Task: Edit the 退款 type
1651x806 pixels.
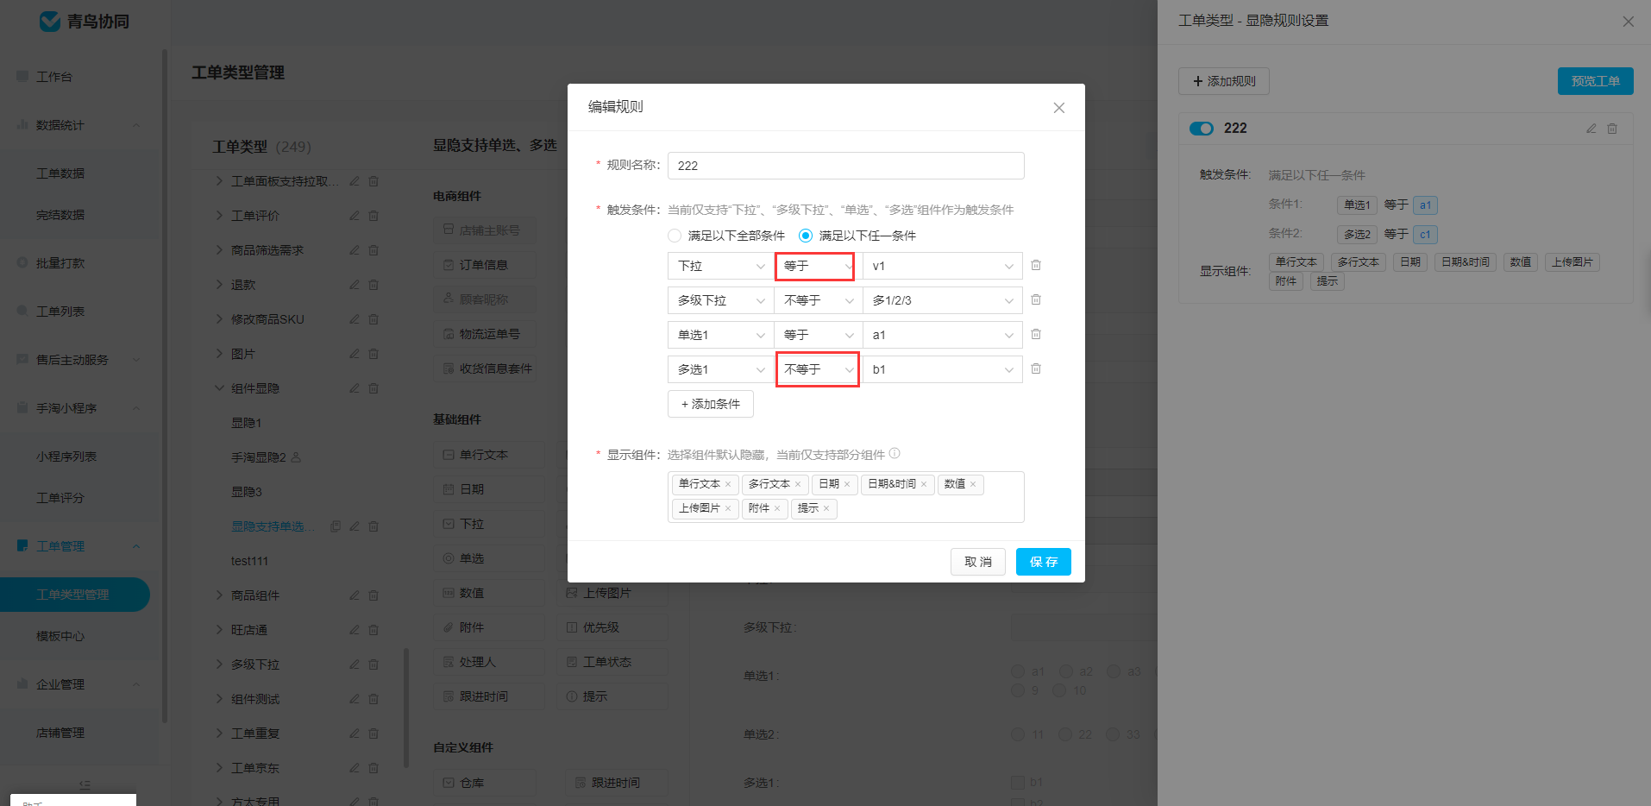Action: point(354,285)
